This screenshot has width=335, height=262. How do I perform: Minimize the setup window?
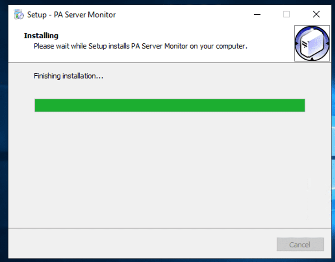(x=257, y=14)
